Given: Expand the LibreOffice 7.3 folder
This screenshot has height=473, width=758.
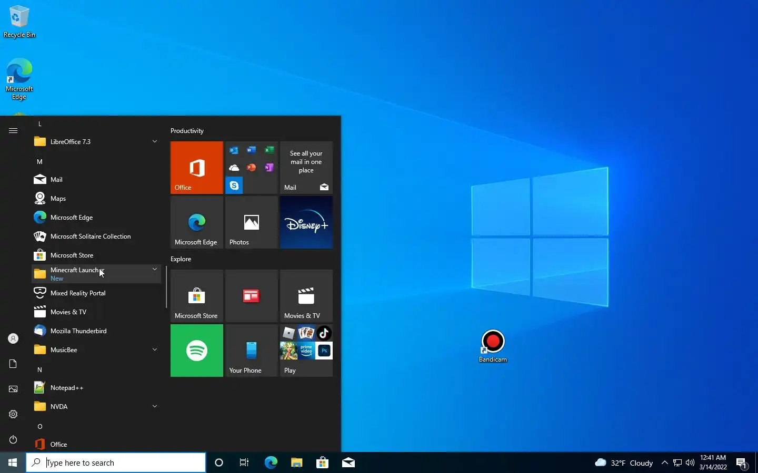Looking at the screenshot, I should tap(96, 142).
